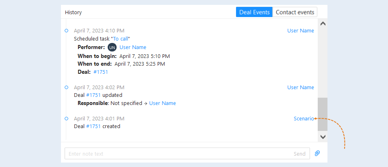
Task: Click the paperclip attach file icon
Action: pyautogui.click(x=317, y=153)
